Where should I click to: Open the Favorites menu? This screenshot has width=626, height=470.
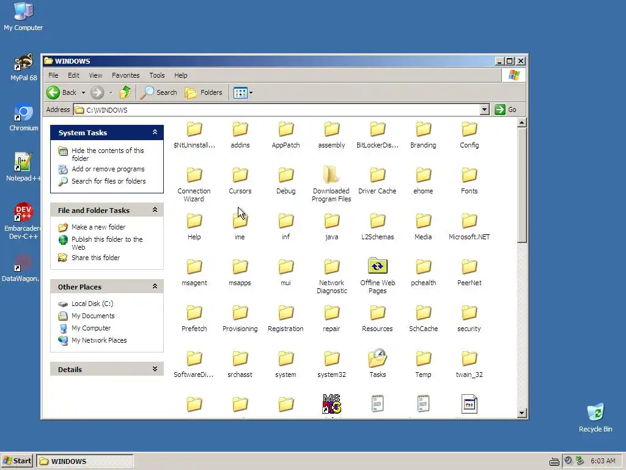click(x=126, y=75)
